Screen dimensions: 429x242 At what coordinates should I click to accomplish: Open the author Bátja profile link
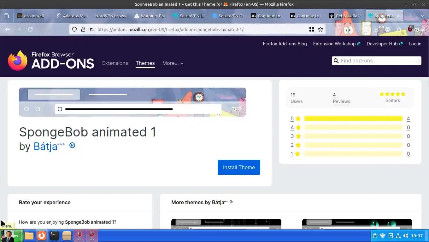click(54, 146)
